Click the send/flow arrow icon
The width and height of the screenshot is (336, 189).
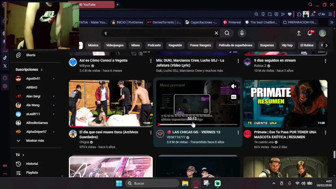click(x=283, y=14)
